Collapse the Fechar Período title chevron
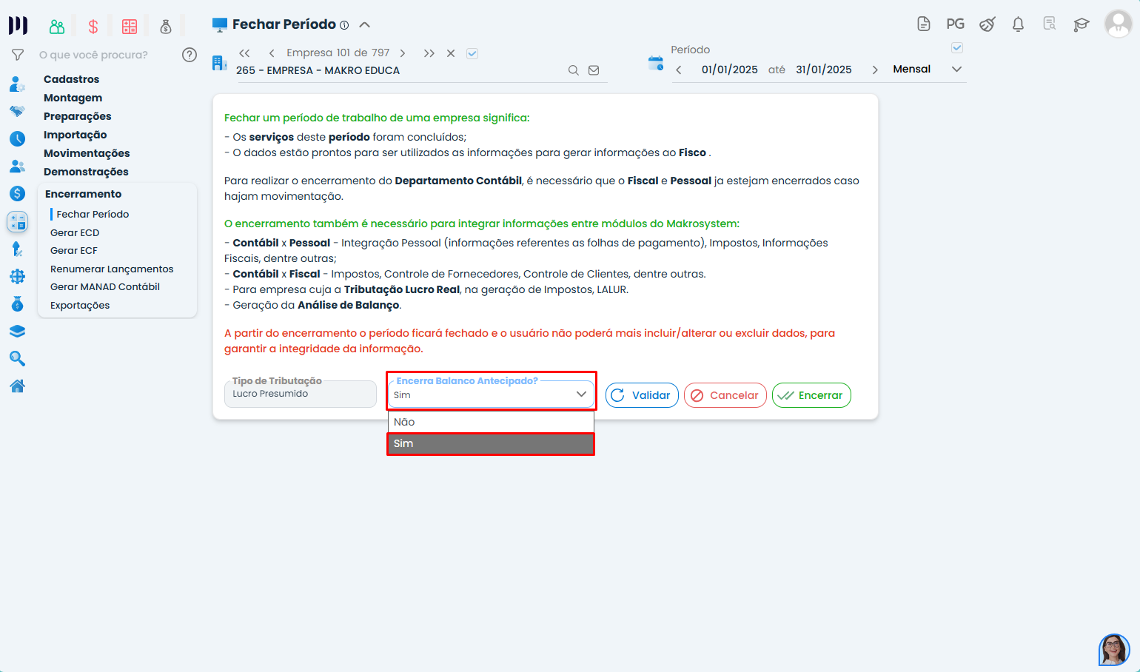The height and width of the screenshot is (672, 1140). click(x=364, y=24)
